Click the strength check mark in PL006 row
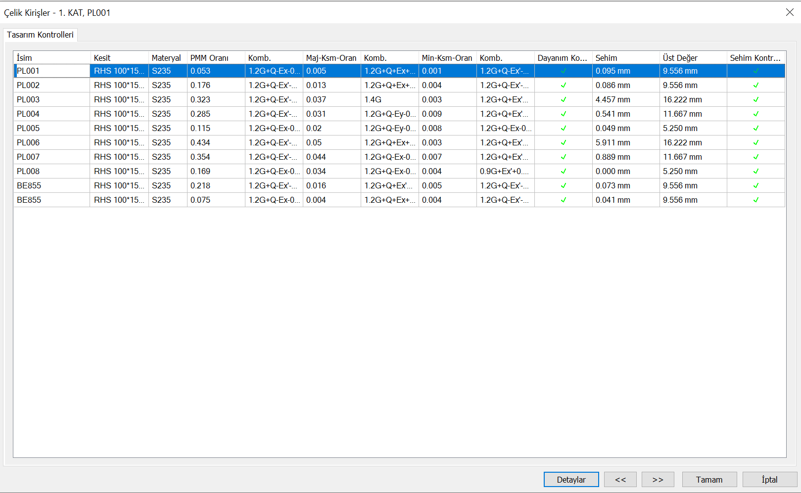The height and width of the screenshot is (493, 801). click(563, 143)
